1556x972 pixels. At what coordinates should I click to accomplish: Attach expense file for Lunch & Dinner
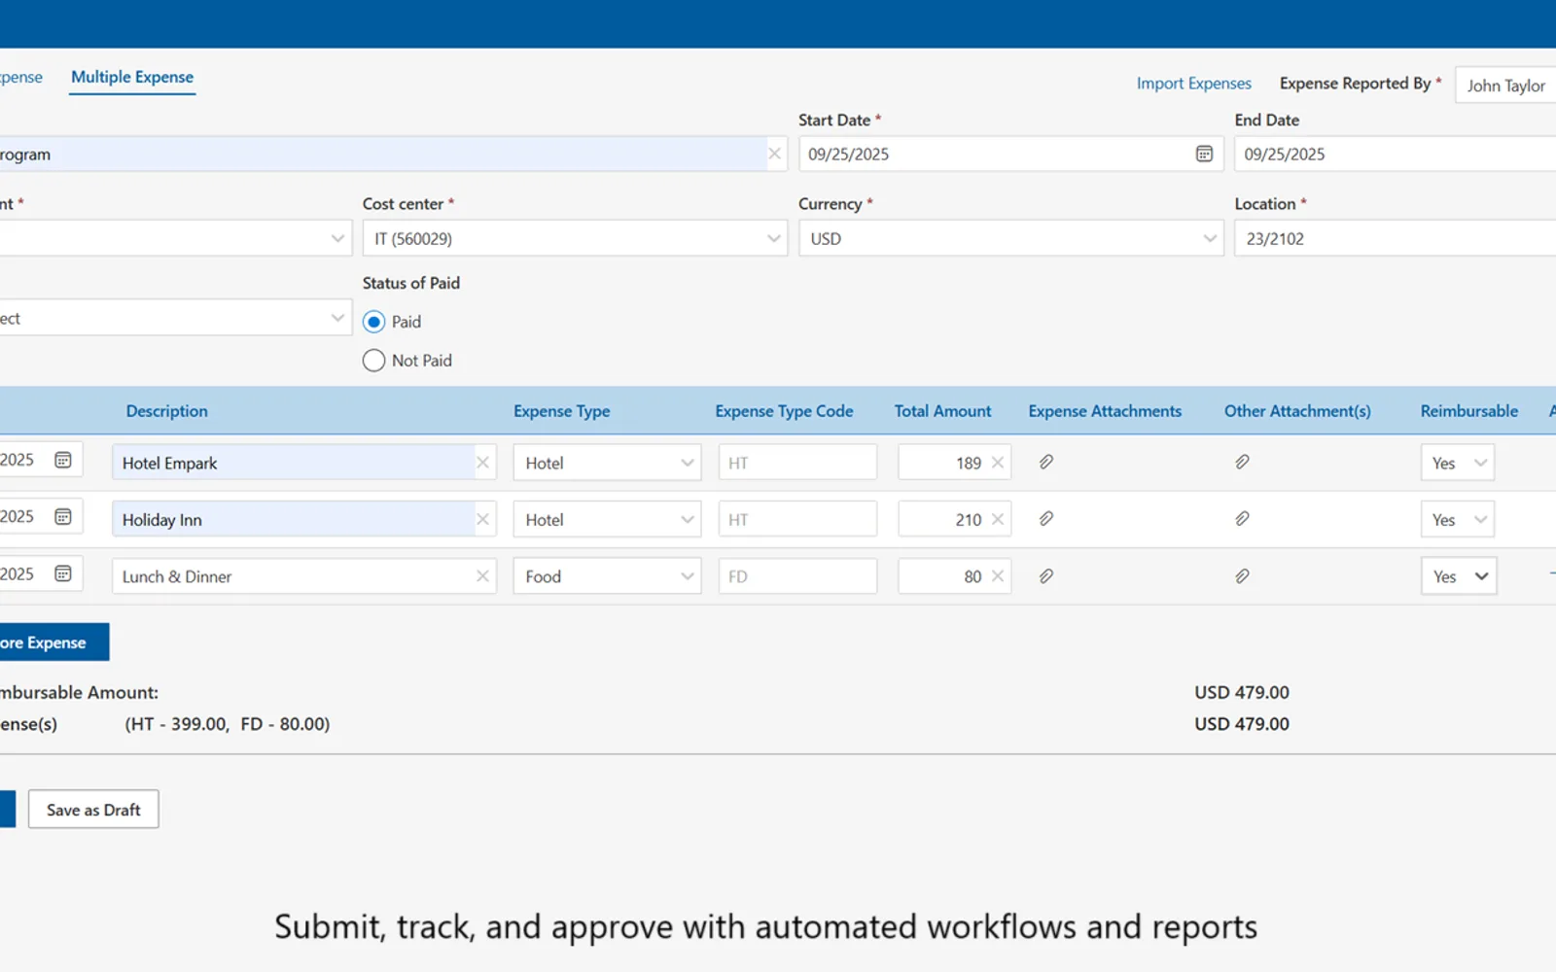click(x=1046, y=575)
